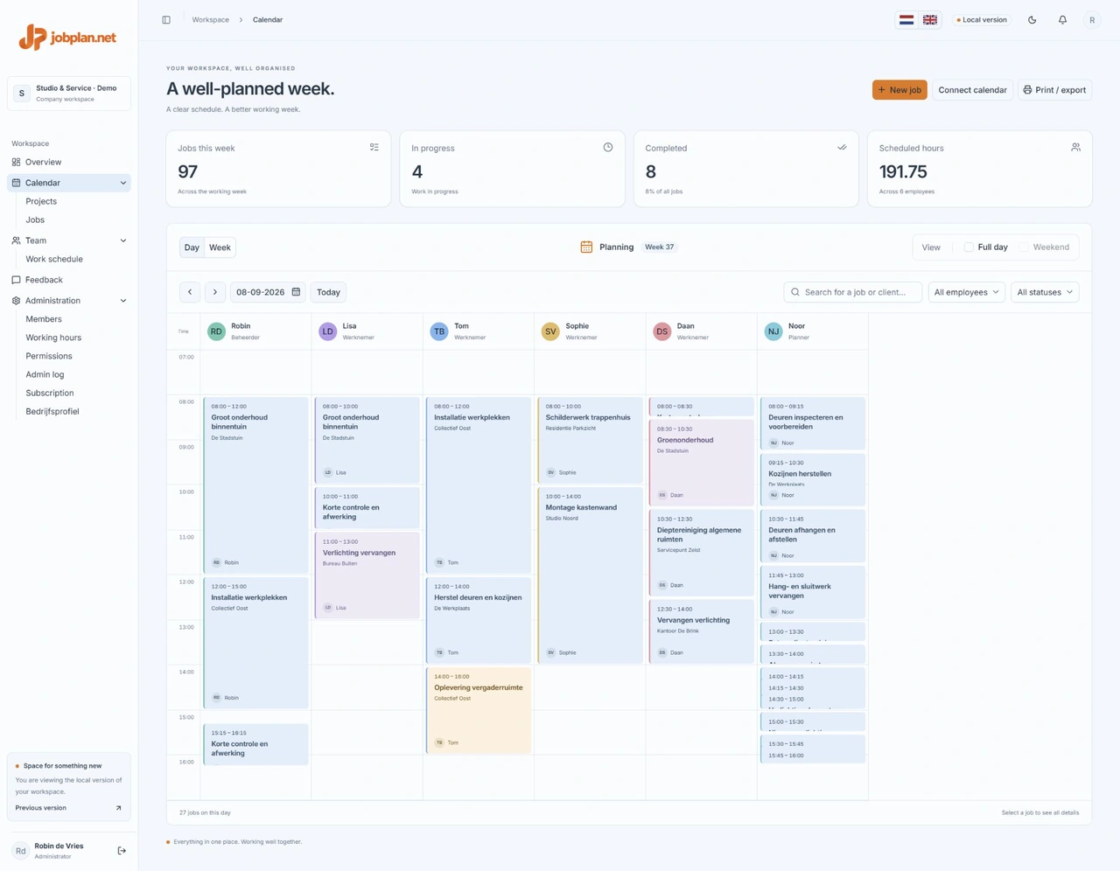Click the Workspace breadcrumb link

point(211,20)
